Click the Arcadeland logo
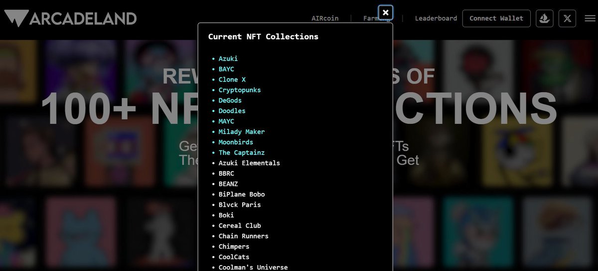Viewport: 598px width, 271px height. 70,18
